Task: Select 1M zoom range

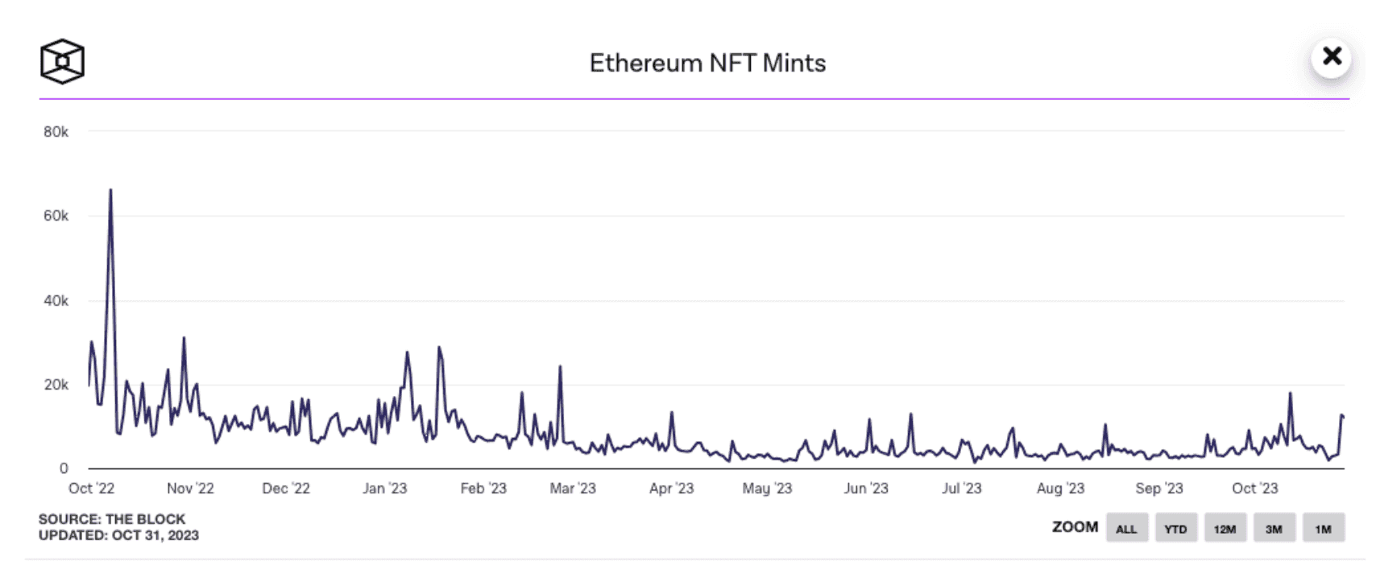Action: click(x=1323, y=529)
